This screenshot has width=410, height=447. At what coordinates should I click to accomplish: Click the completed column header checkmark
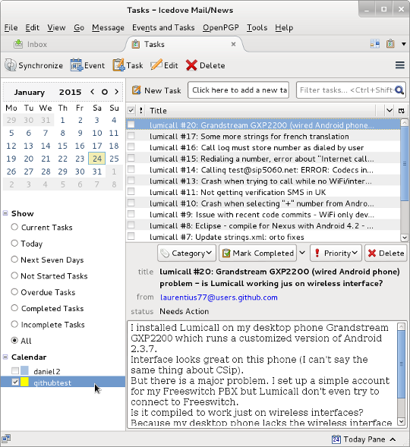point(131,110)
